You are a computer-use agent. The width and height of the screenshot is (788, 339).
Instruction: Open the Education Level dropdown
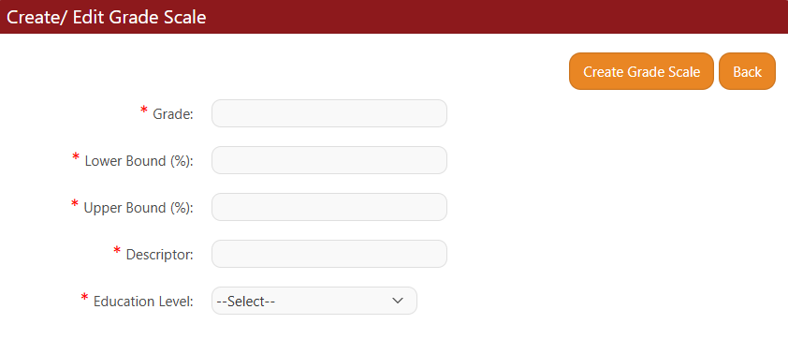pos(314,301)
